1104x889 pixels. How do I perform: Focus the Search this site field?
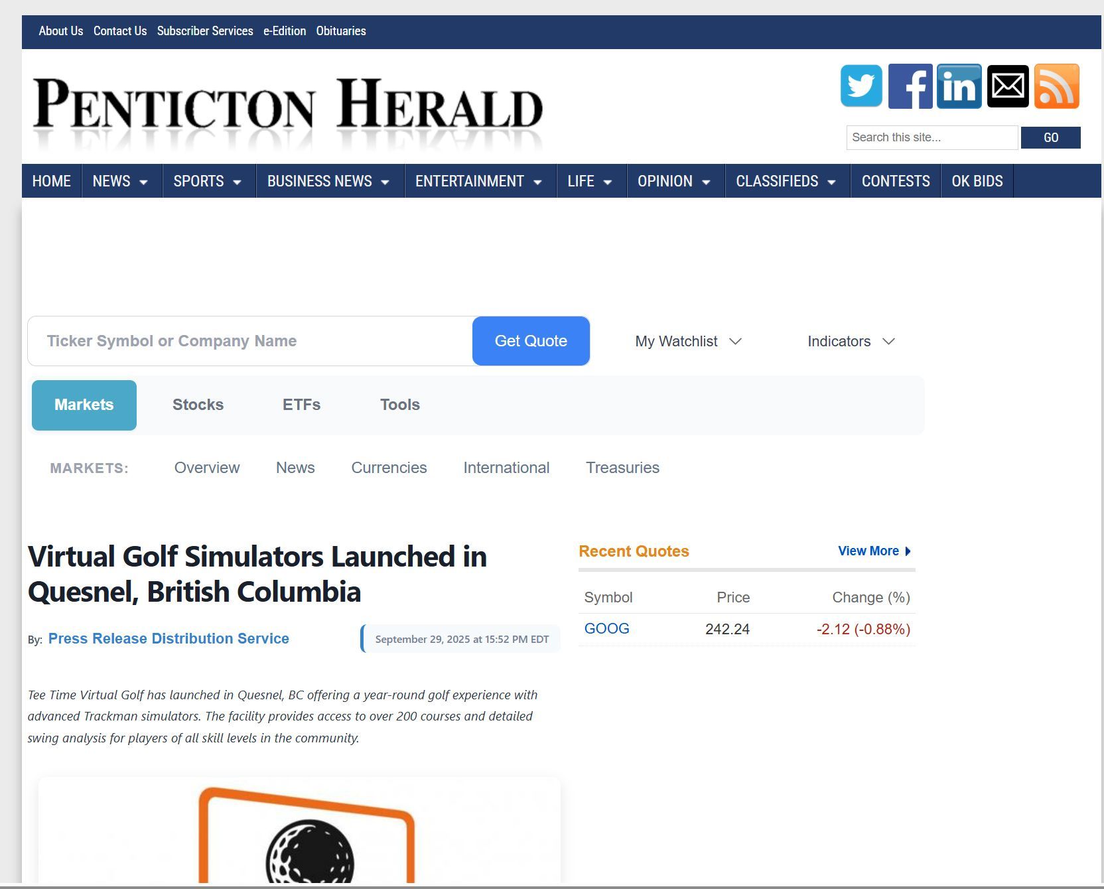pyautogui.click(x=932, y=137)
